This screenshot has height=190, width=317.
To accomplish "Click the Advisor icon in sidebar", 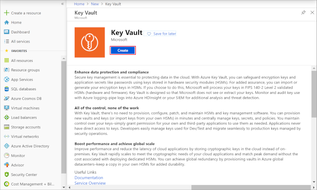I will tap(7, 165).
